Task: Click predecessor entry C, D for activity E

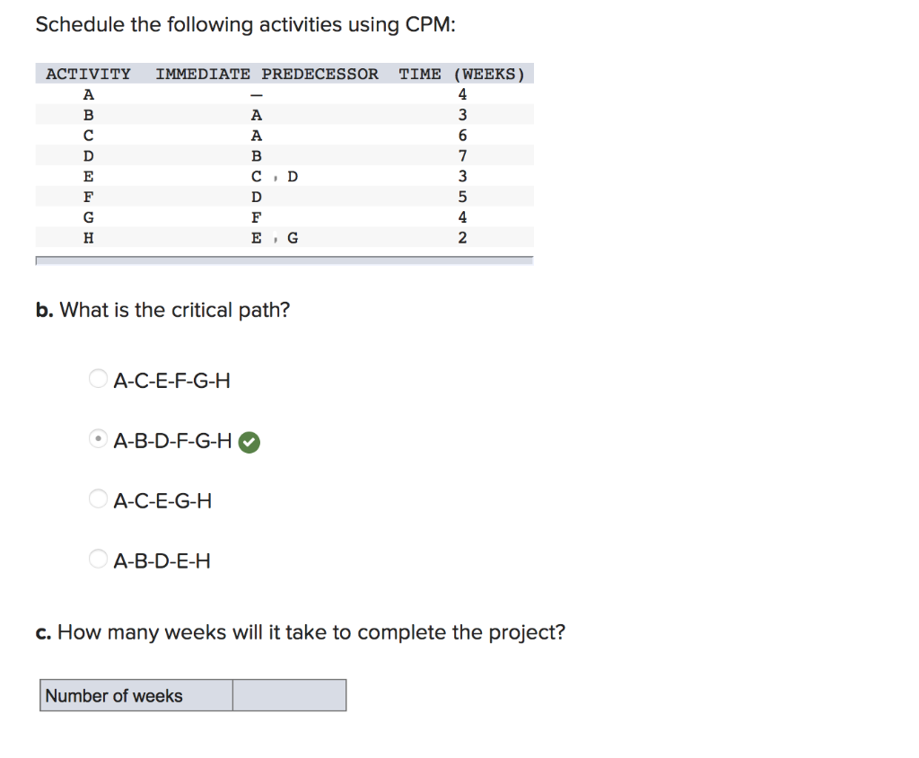Action: pyautogui.click(x=273, y=176)
